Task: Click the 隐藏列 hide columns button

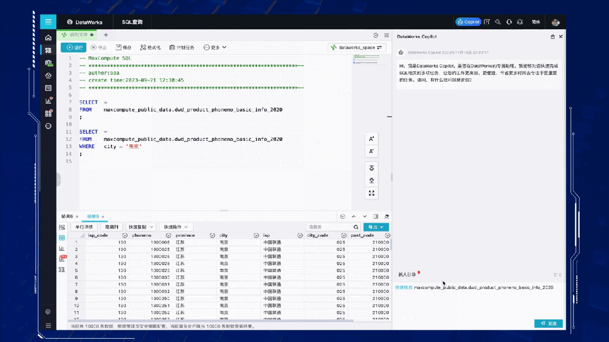Action: [111, 227]
